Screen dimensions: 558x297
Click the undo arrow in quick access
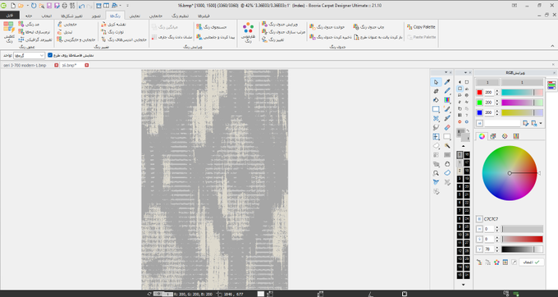pyautogui.click(x=81, y=6)
